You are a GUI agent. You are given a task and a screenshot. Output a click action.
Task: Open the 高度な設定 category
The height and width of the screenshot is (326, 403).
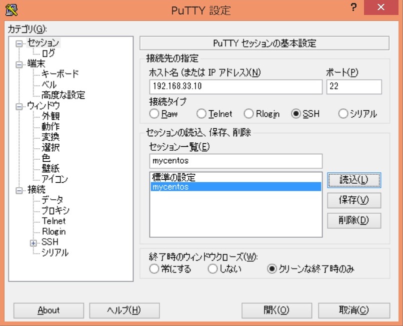point(63,95)
